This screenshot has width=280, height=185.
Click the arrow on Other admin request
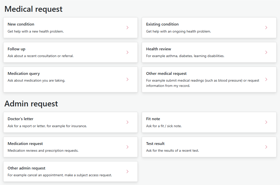click(x=127, y=171)
